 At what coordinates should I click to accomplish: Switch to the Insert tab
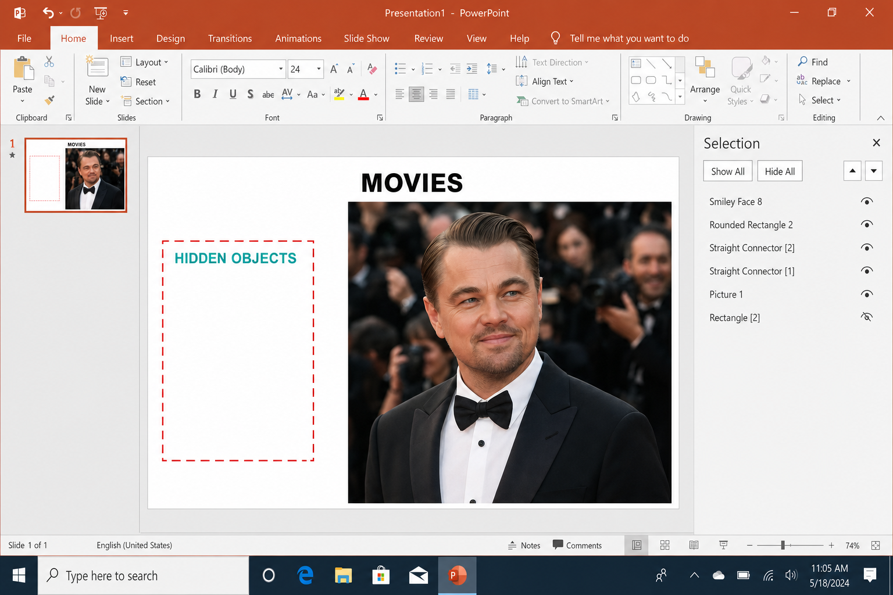[122, 38]
